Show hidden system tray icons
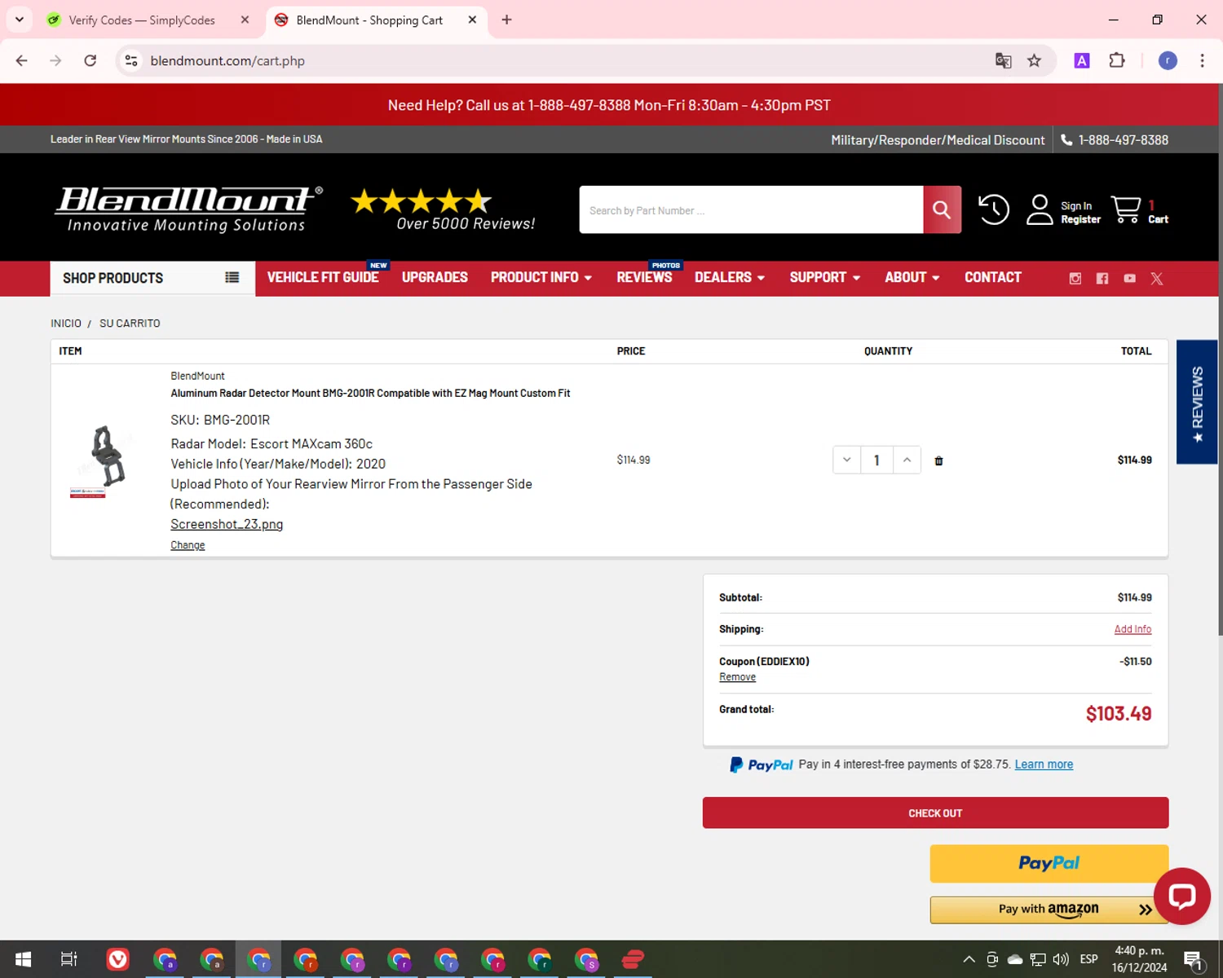1223x978 pixels. point(969,959)
